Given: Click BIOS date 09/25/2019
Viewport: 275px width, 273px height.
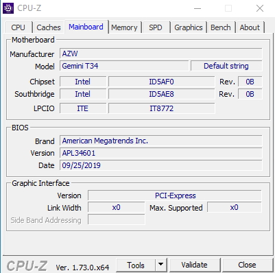Looking at the screenshot, I should 161,165.
